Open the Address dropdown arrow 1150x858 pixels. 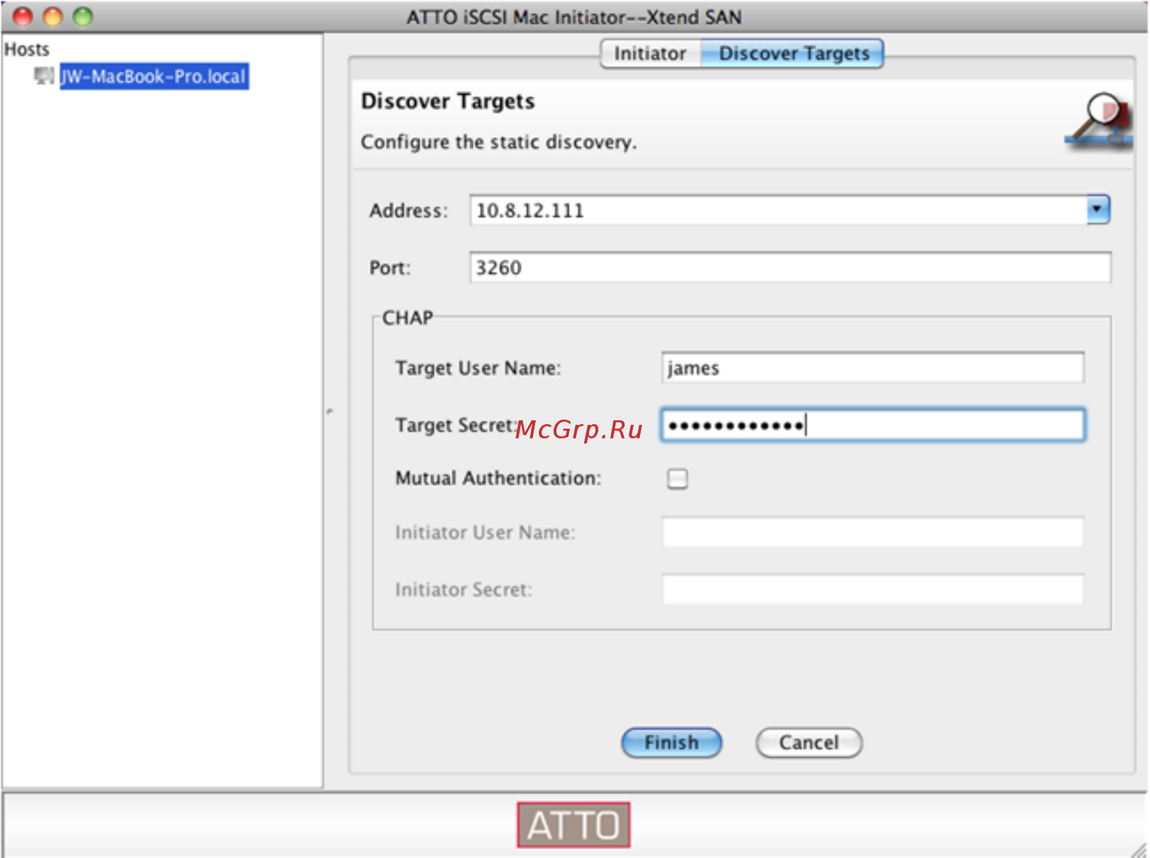tap(1098, 210)
